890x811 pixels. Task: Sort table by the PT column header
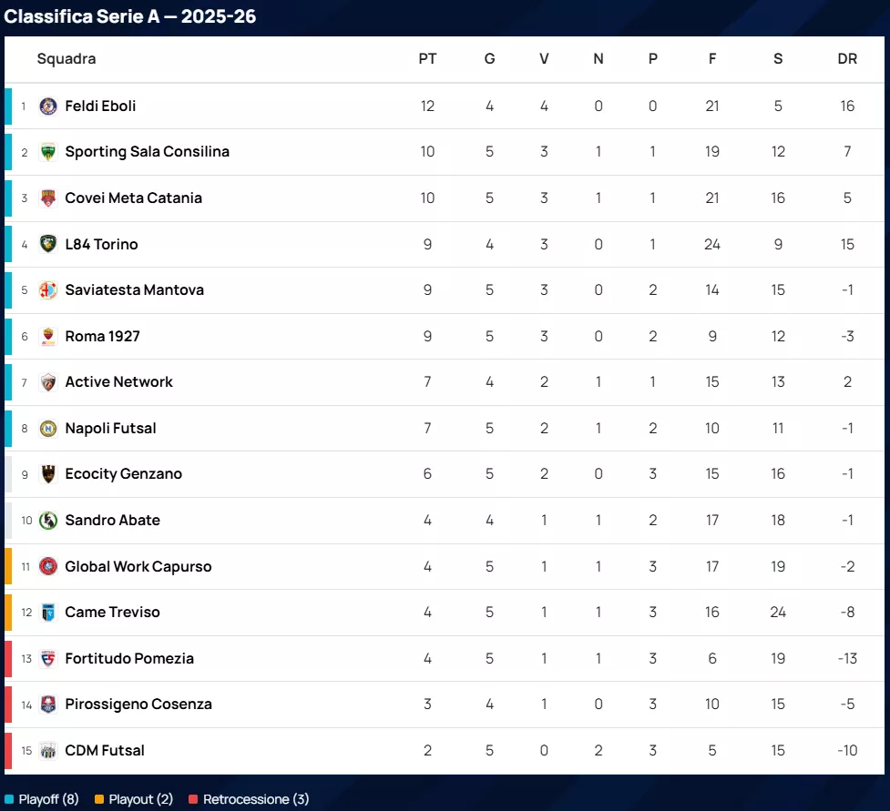click(x=427, y=59)
